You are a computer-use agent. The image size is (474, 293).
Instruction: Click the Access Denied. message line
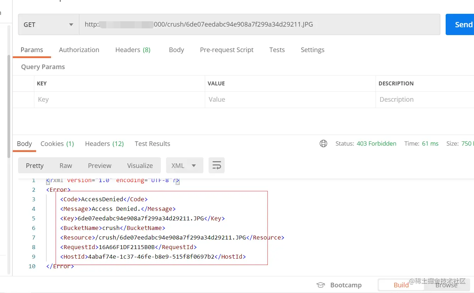tap(118, 209)
